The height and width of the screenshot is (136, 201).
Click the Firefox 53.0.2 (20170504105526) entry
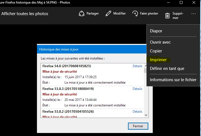point(68,112)
